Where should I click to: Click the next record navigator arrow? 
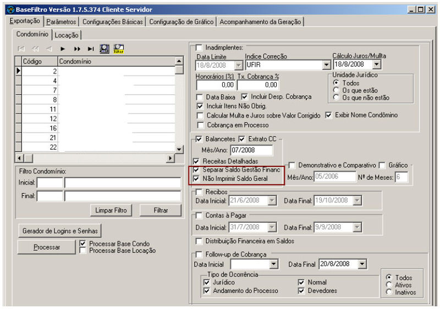(x=63, y=49)
